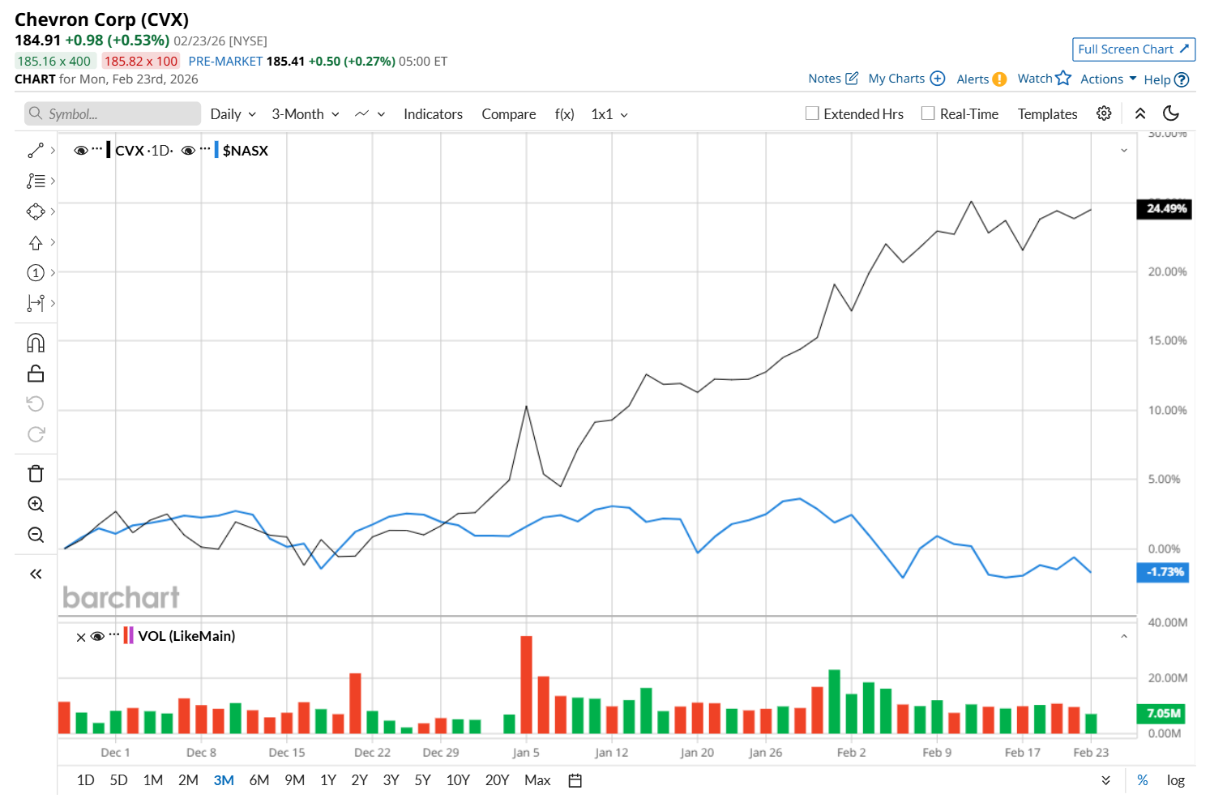Open the Alerts warning badge
Screen dimensions: 1227x807
click(x=1000, y=79)
